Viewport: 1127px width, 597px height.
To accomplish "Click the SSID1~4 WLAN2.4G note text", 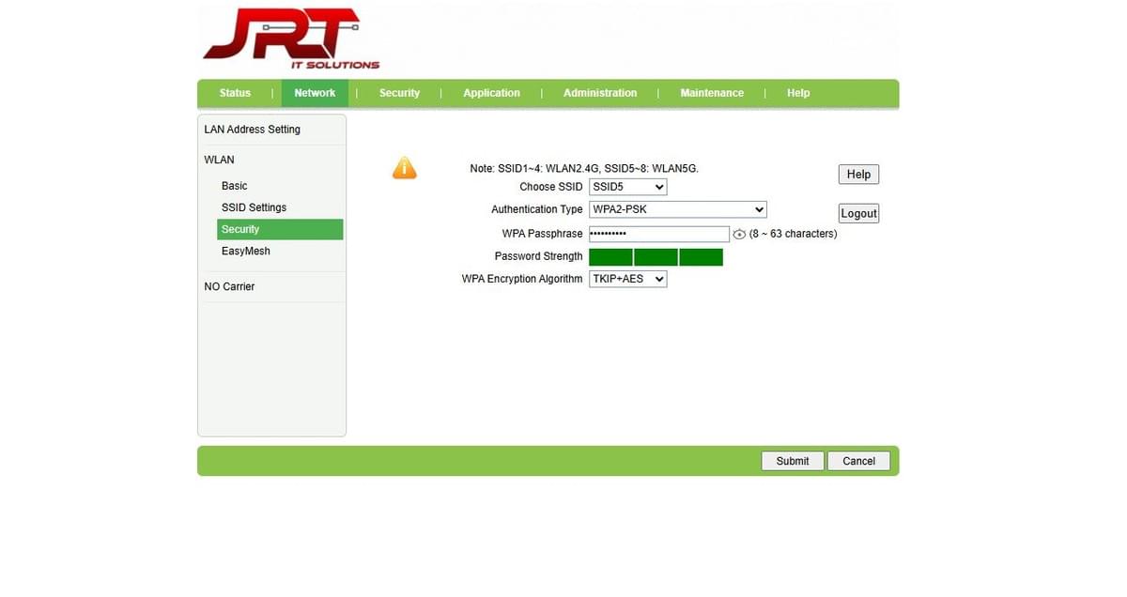I will point(584,168).
